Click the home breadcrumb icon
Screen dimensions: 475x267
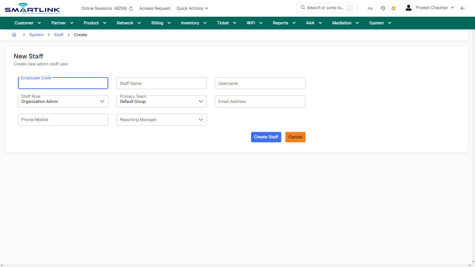[x=14, y=34]
